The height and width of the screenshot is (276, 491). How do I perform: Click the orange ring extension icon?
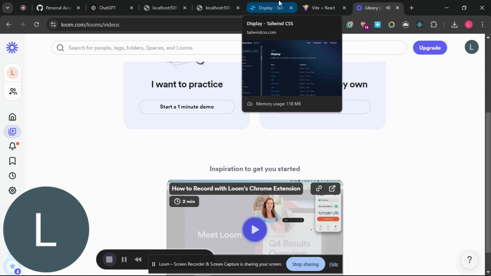pos(392,25)
